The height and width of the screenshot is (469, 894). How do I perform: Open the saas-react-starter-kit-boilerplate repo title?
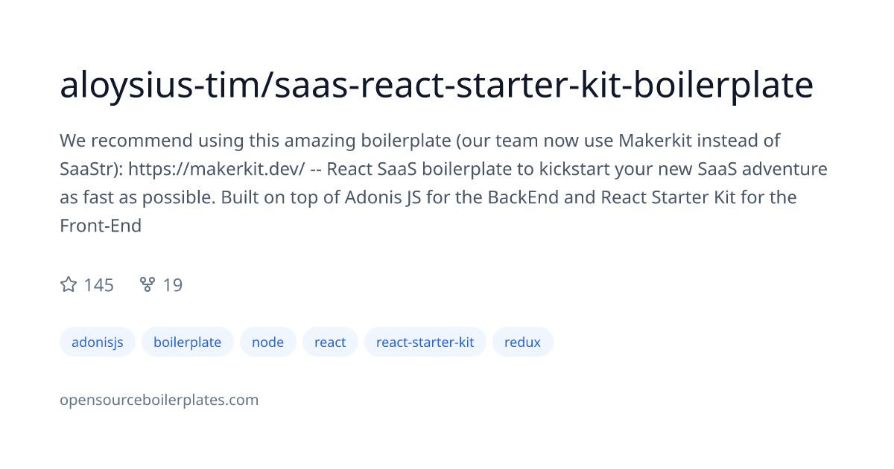[544, 86]
